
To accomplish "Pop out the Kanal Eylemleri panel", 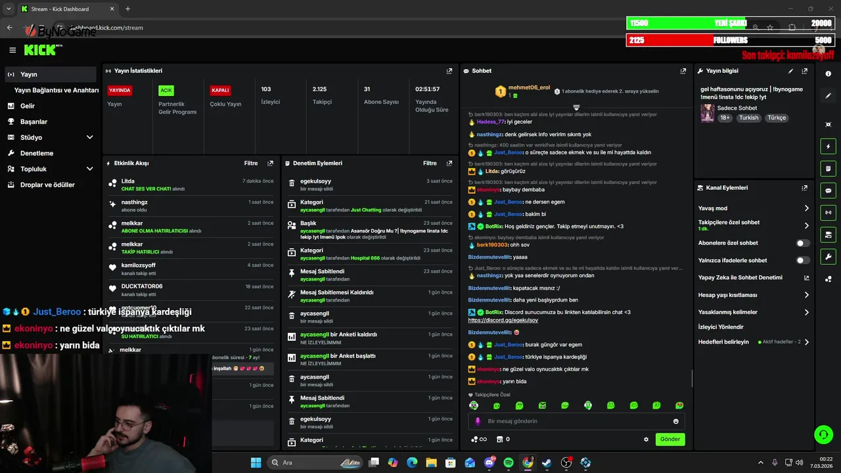I will click(x=805, y=188).
